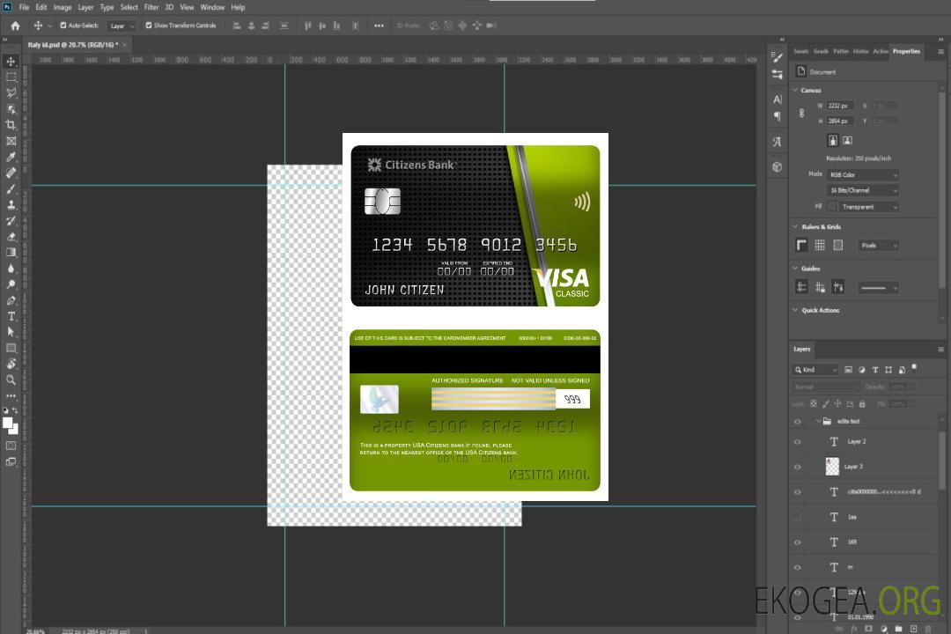Collapse the Guides section
951x634 pixels.
click(796, 269)
